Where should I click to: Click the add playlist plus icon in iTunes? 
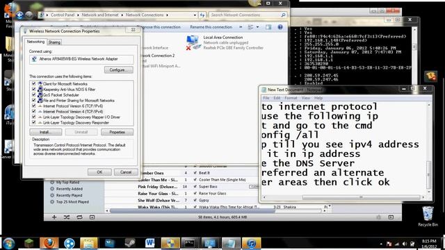pyautogui.click(x=54, y=217)
